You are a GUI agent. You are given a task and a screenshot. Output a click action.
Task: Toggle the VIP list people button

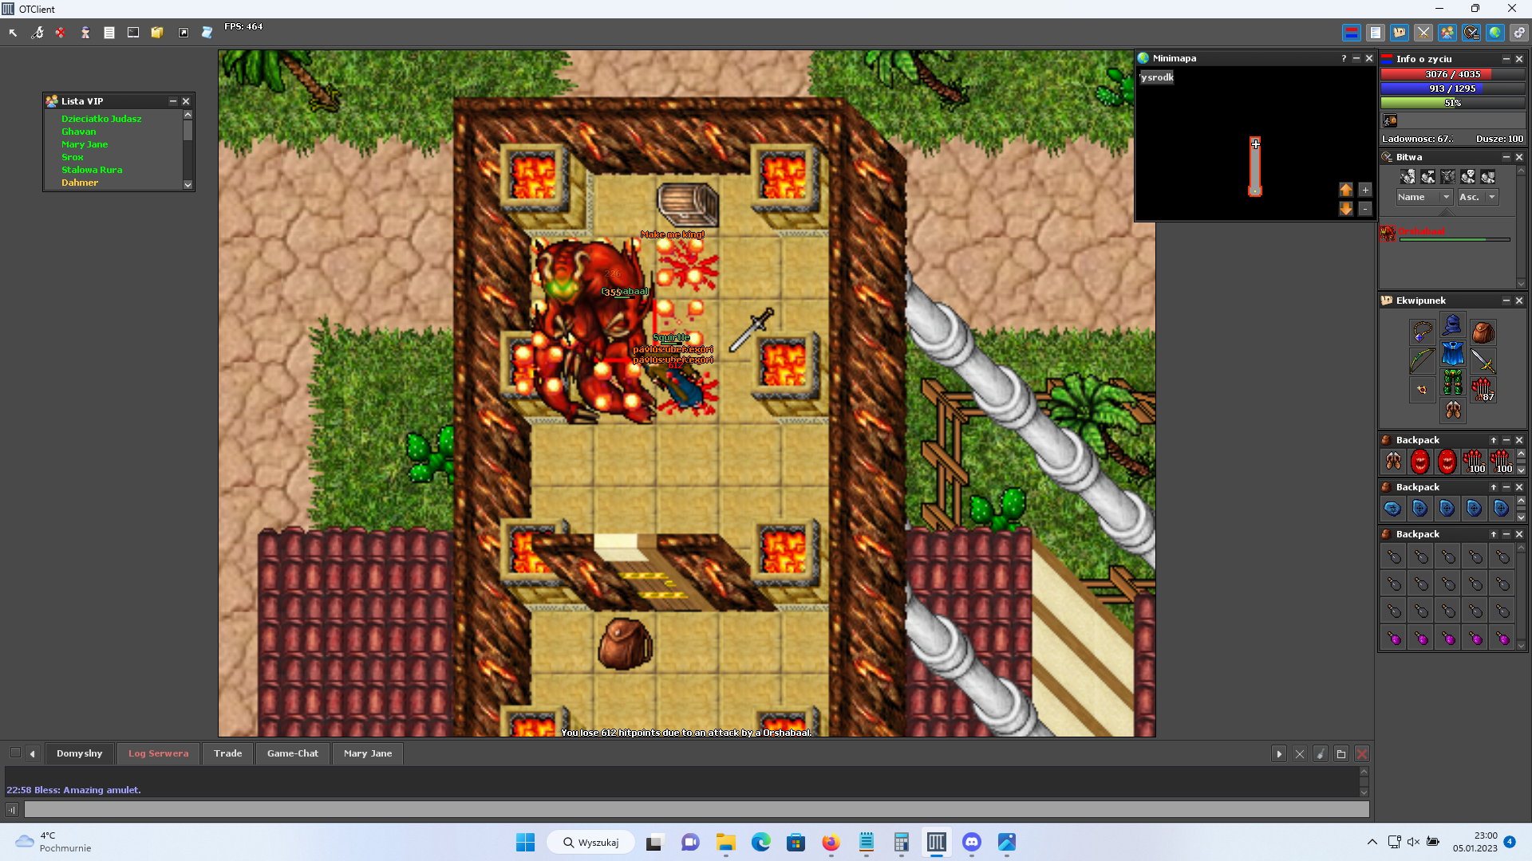tap(1447, 33)
